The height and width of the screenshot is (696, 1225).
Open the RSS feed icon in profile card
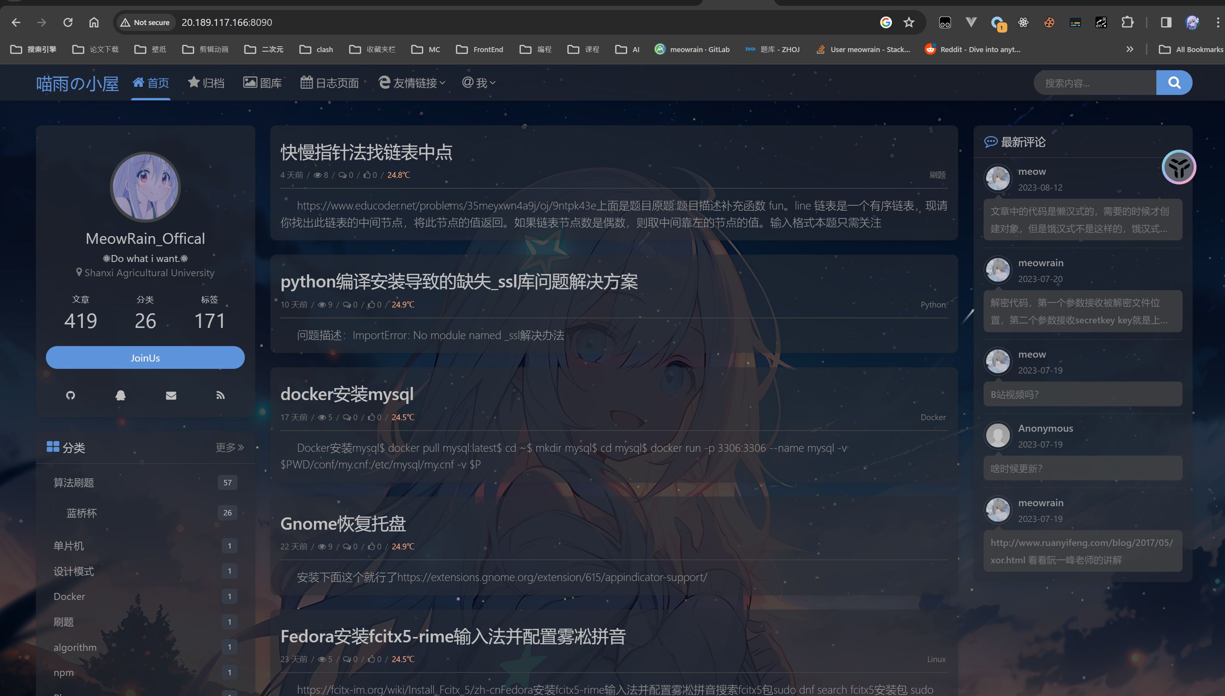point(220,395)
